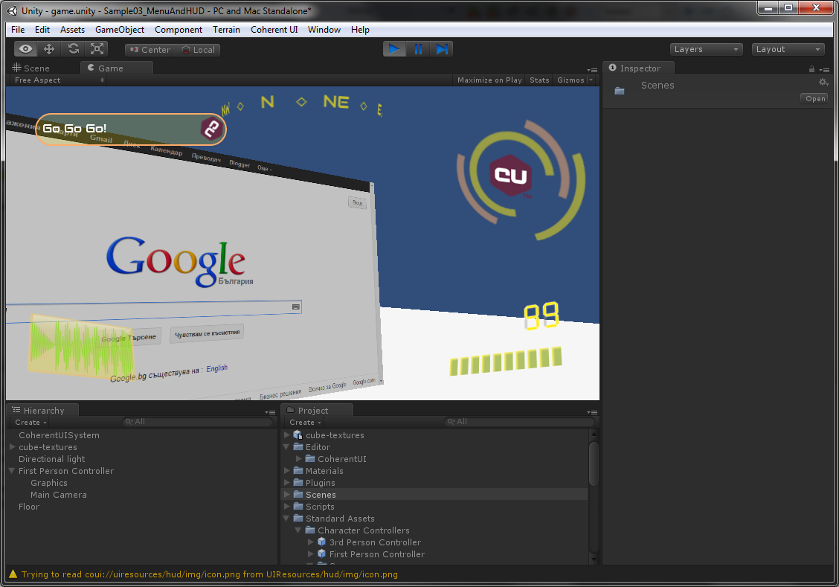Open the Help menu
The height and width of the screenshot is (587, 839).
[360, 30]
